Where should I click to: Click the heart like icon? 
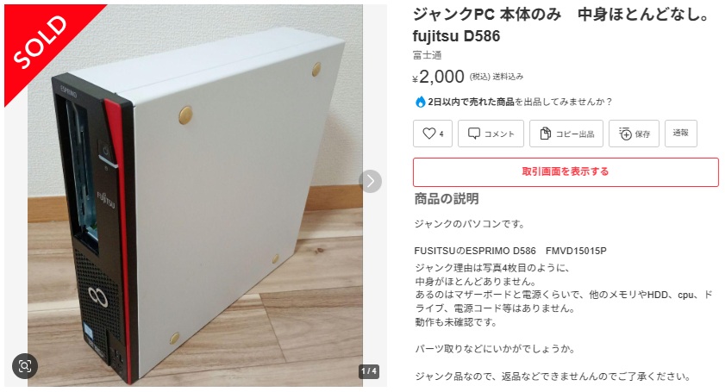pyautogui.click(x=429, y=134)
